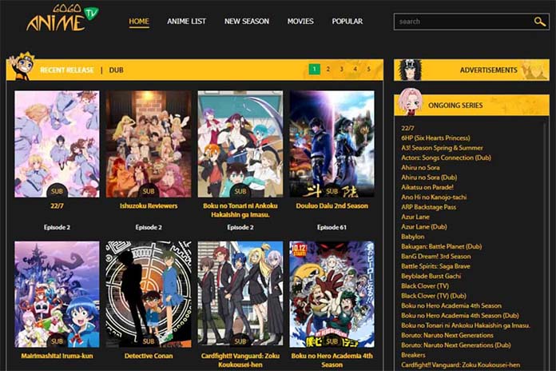Click Boku no Tonari ni Ankoku Hakaishin title

[240, 209]
